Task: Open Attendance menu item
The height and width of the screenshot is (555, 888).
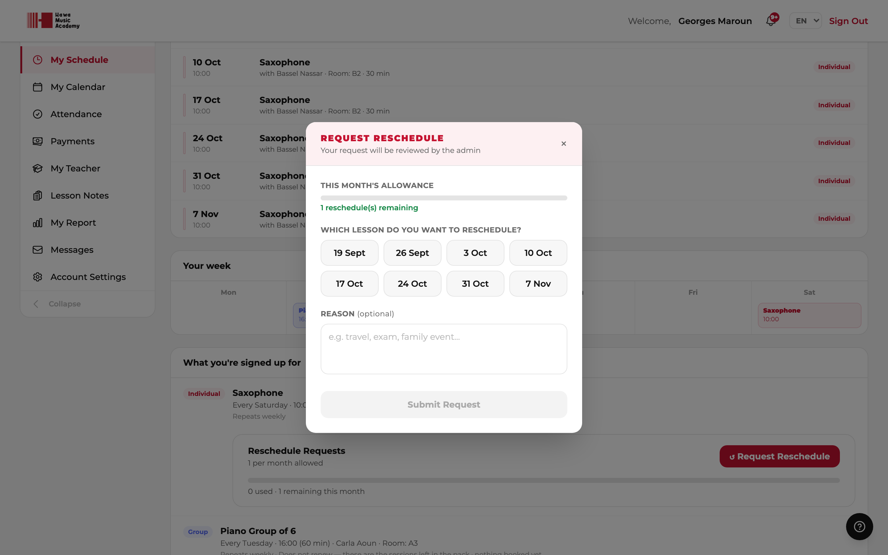Action: click(87, 114)
